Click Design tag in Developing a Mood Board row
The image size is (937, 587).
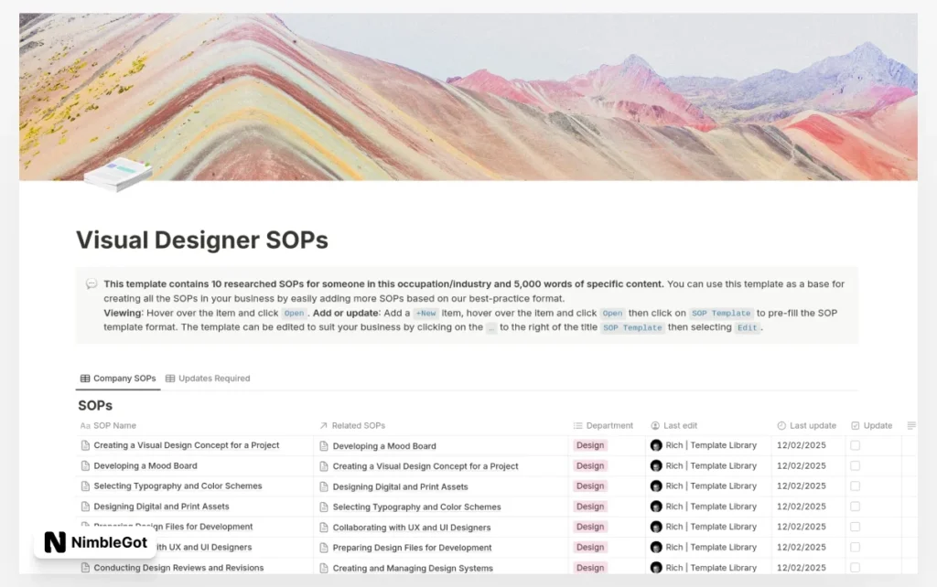[x=590, y=465]
